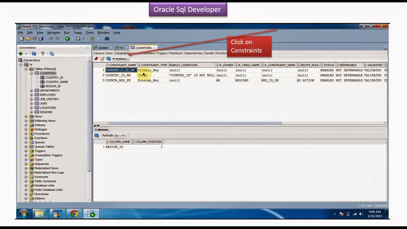
Task: Open the Triggers sub-tab
Action: [162, 53]
